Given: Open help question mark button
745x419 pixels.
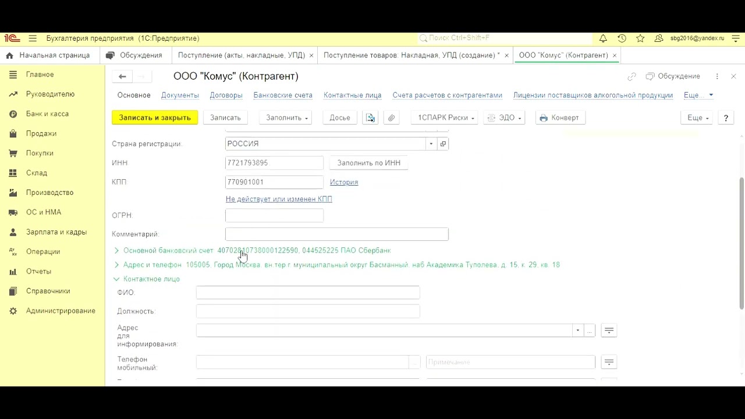Looking at the screenshot, I should click(x=726, y=118).
